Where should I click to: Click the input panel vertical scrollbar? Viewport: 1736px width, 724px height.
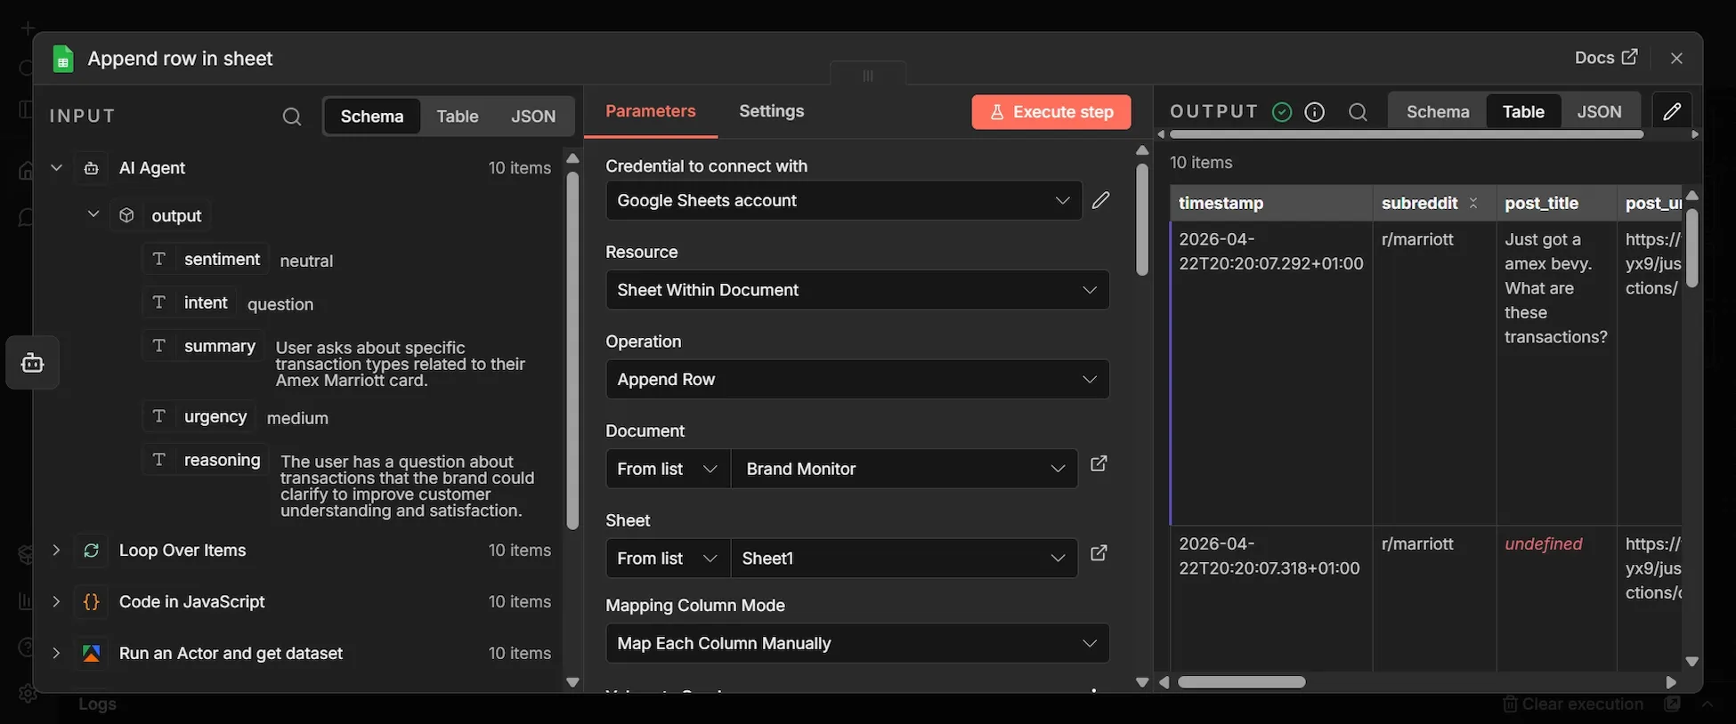[572, 350]
